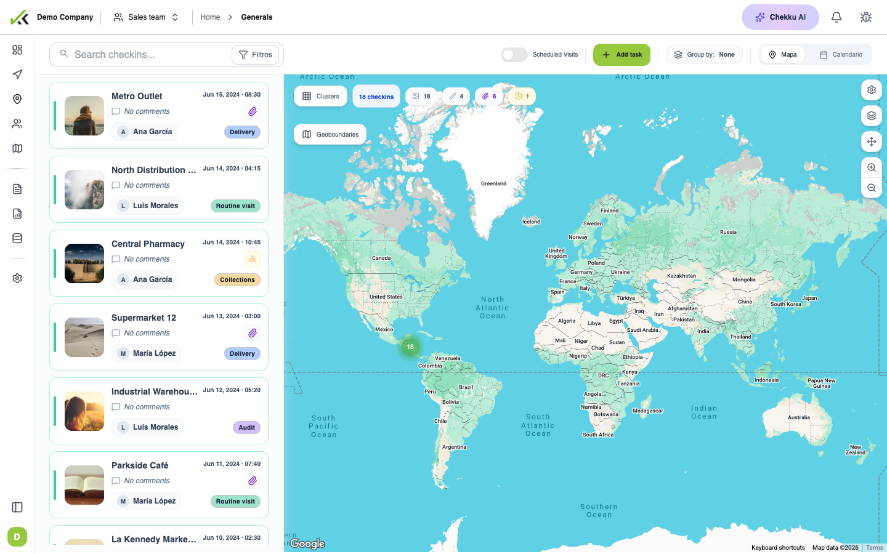Open the Supermarket 12 photo thumbnail
Image resolution: width=887 pixels, height=554 pixels.
[x=84, y=337]
